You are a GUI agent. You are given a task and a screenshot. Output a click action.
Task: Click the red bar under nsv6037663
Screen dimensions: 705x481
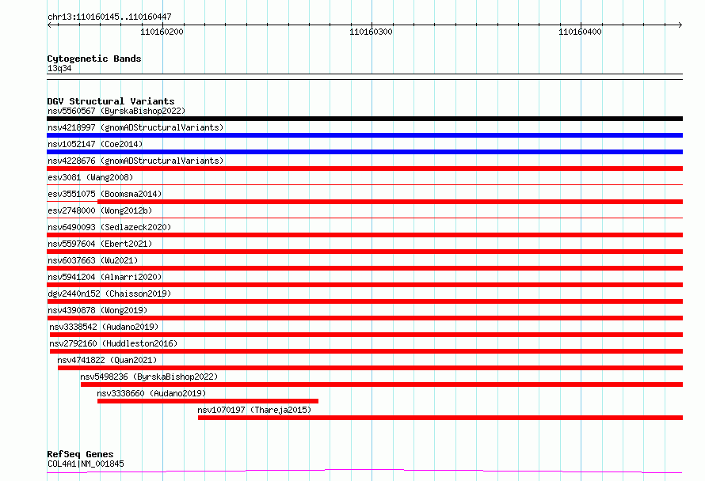coord(364,268)
